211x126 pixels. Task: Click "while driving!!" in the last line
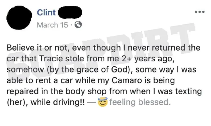[x=58, y=102]
